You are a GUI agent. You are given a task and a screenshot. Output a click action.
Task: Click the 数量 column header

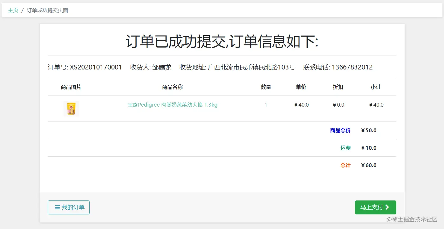tap(266, 87)
